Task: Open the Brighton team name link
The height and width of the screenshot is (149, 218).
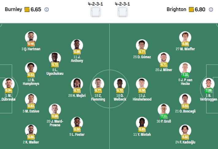Action: 176,10
